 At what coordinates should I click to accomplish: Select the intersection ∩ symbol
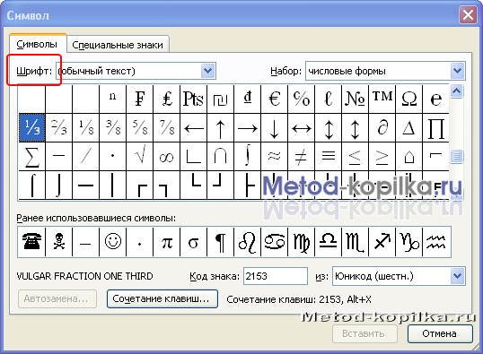pos(220,157)
